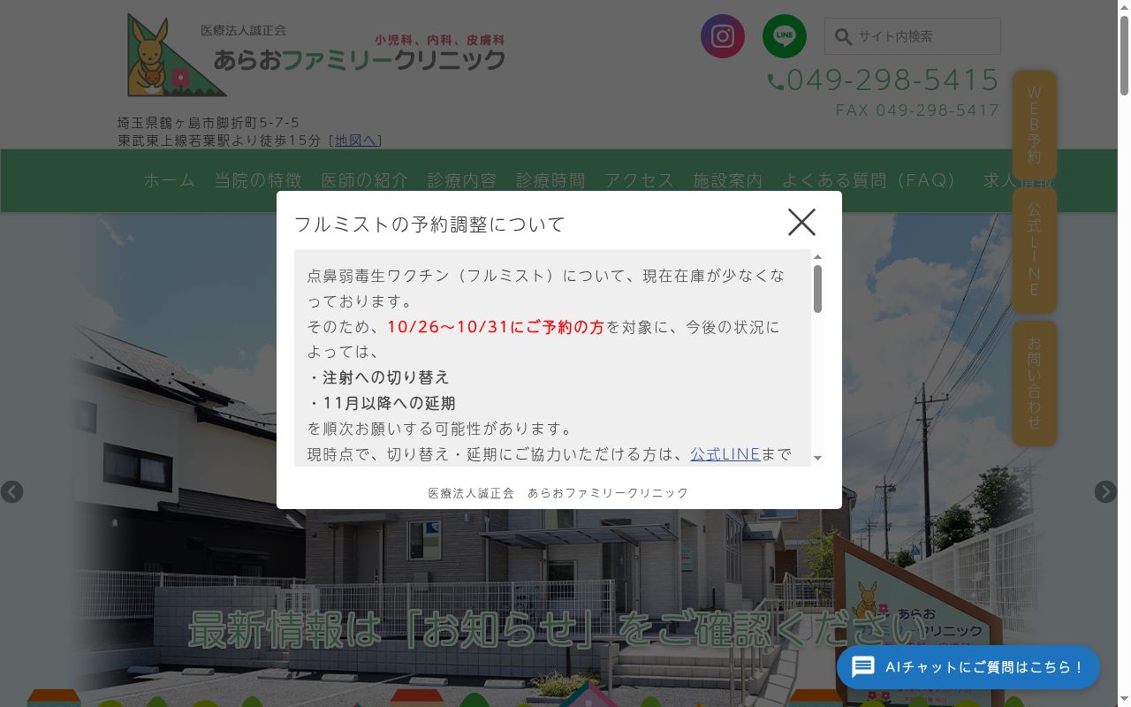Click the kangaroo clinic logo
Image resolution: width=1131 pixels, height=707 pixels.
[177, 55]
